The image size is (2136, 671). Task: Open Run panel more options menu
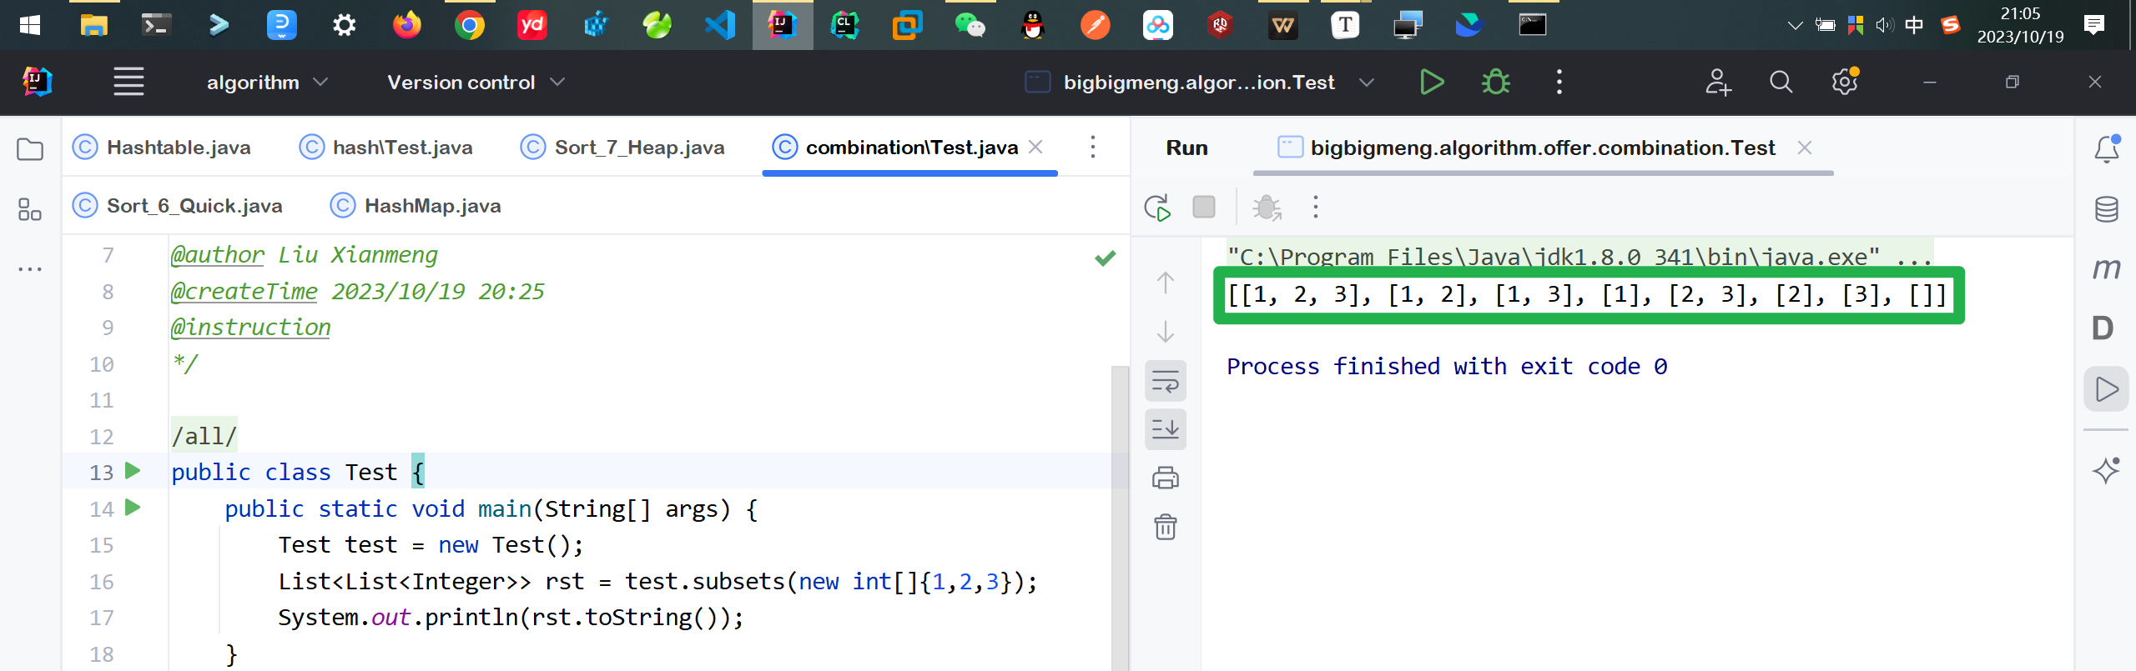pyautogui.click(x=1316, y=207)
